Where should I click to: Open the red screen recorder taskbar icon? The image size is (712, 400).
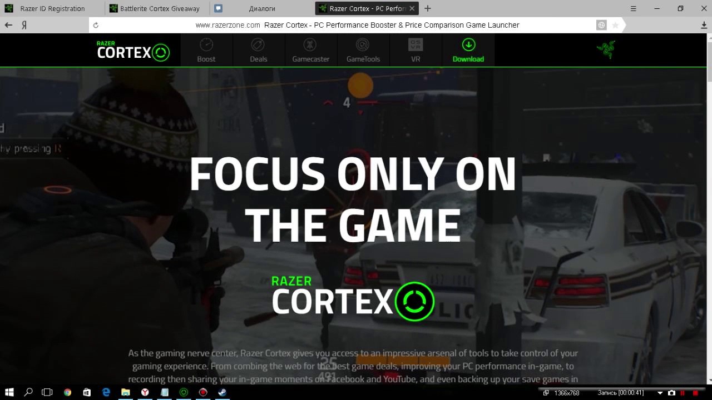(x=203, y=392)
